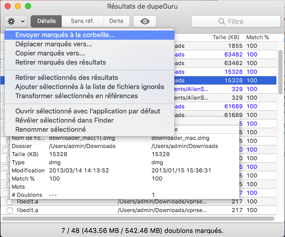This screenshot has width=285, height=237.
Task: Maximize the window with green button
Action: click(x=28, y=6)
